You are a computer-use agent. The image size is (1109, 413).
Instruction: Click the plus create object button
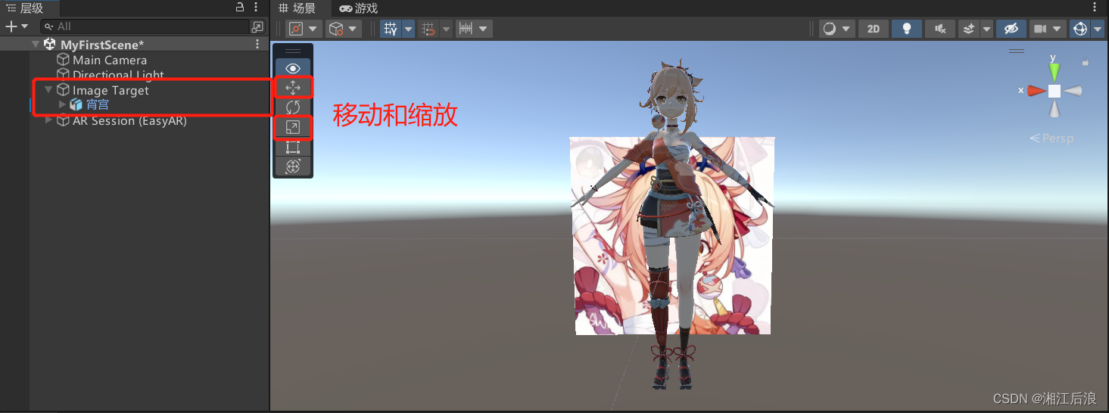(11, 26)
